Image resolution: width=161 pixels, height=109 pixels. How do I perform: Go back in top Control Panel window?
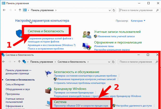4,10
